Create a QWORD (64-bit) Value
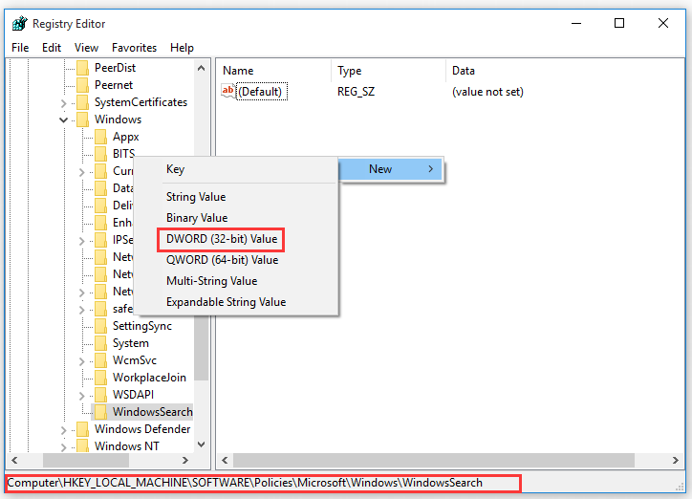 click(x=236, y=260)
